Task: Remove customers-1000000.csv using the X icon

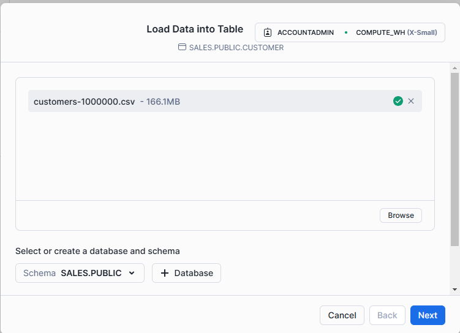Action: pos(411,101)
